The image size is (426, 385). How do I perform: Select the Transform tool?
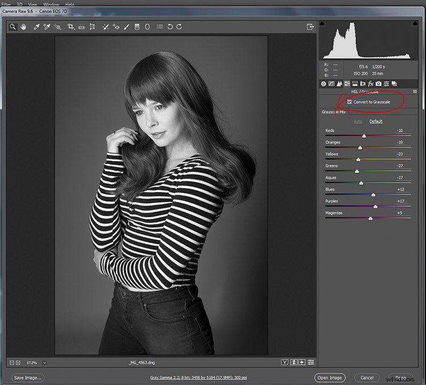(93, 27)
